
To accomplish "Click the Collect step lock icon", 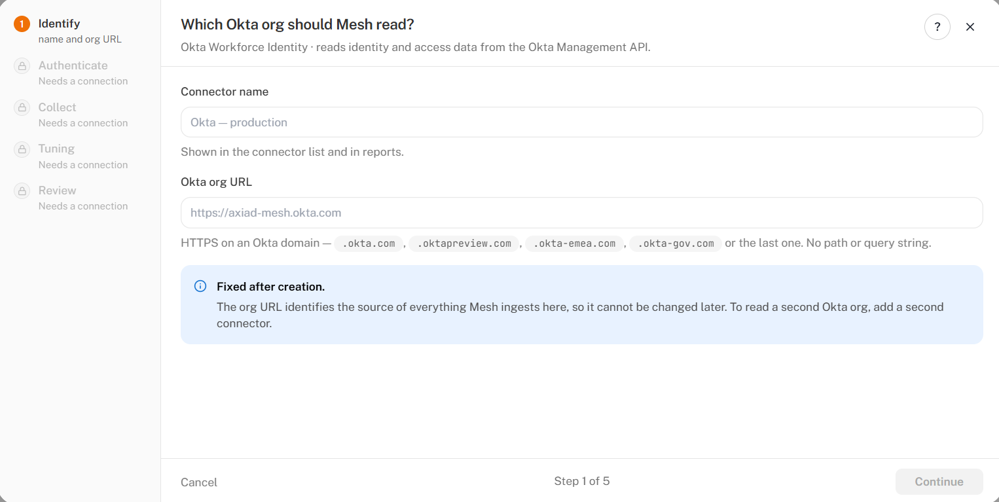I will pos(22,108).
